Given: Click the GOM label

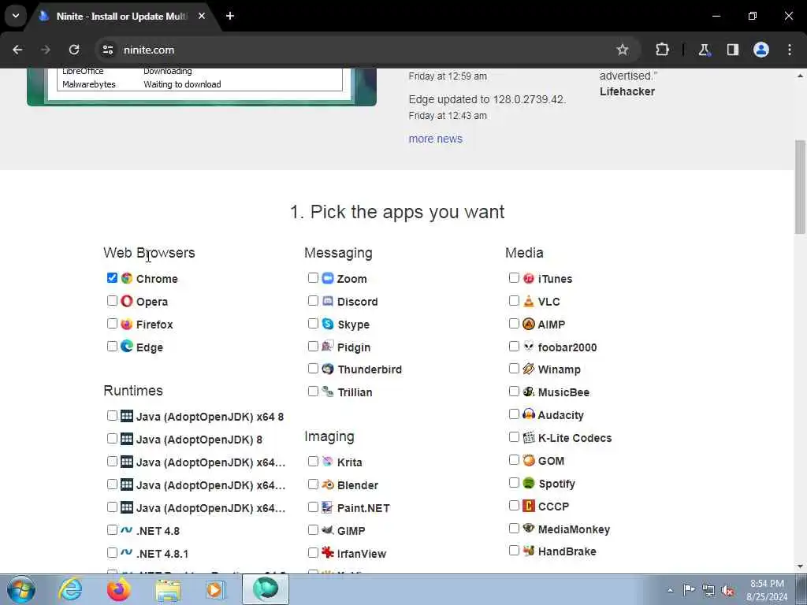Looking at the screenshot, I should (551, 461).
